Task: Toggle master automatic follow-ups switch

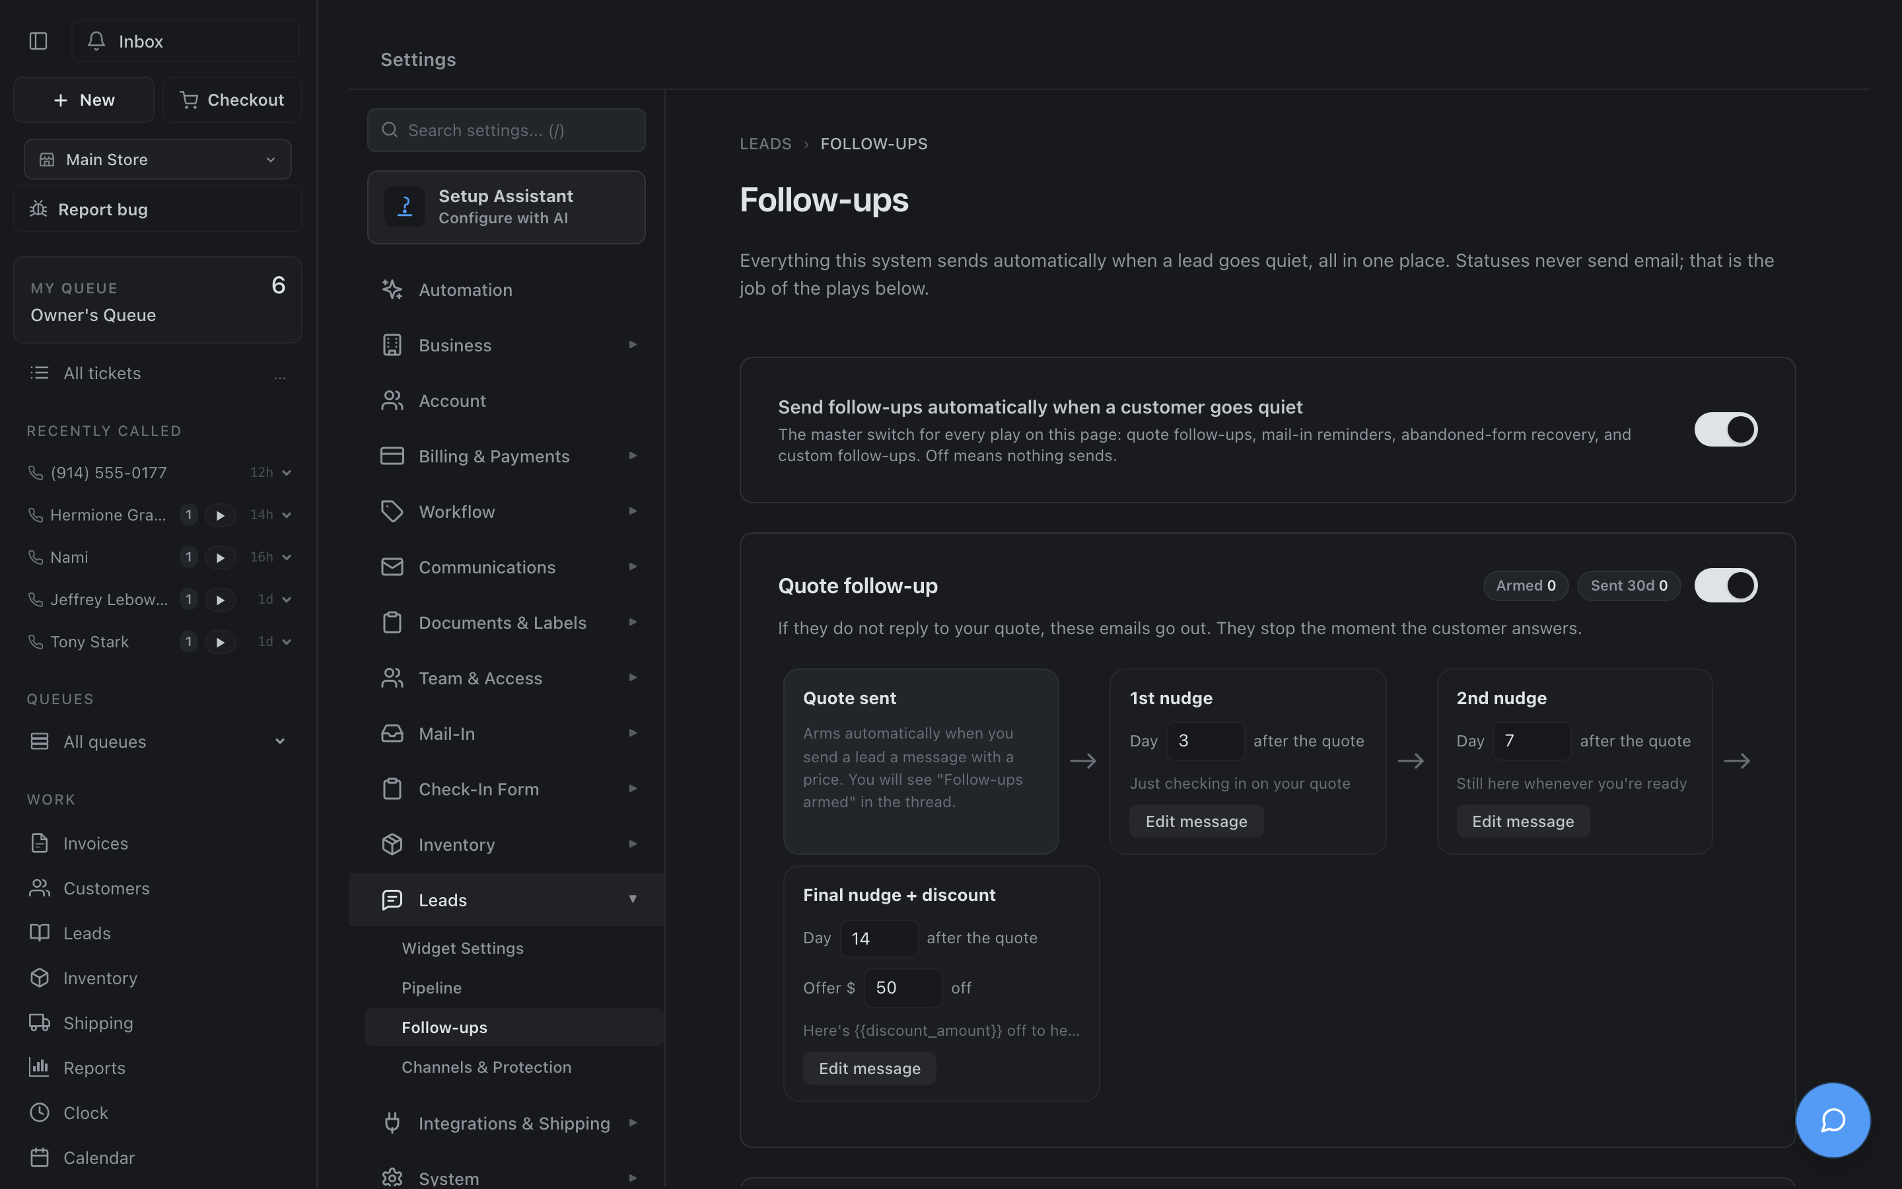Action: pyautogui.click(x=1725, y=429)
